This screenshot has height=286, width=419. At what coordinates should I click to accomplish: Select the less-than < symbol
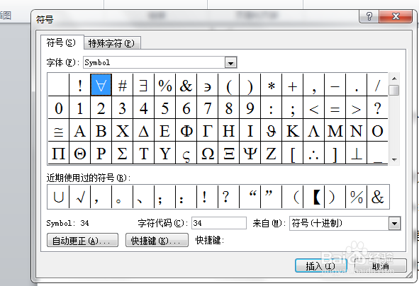point(313,108)
